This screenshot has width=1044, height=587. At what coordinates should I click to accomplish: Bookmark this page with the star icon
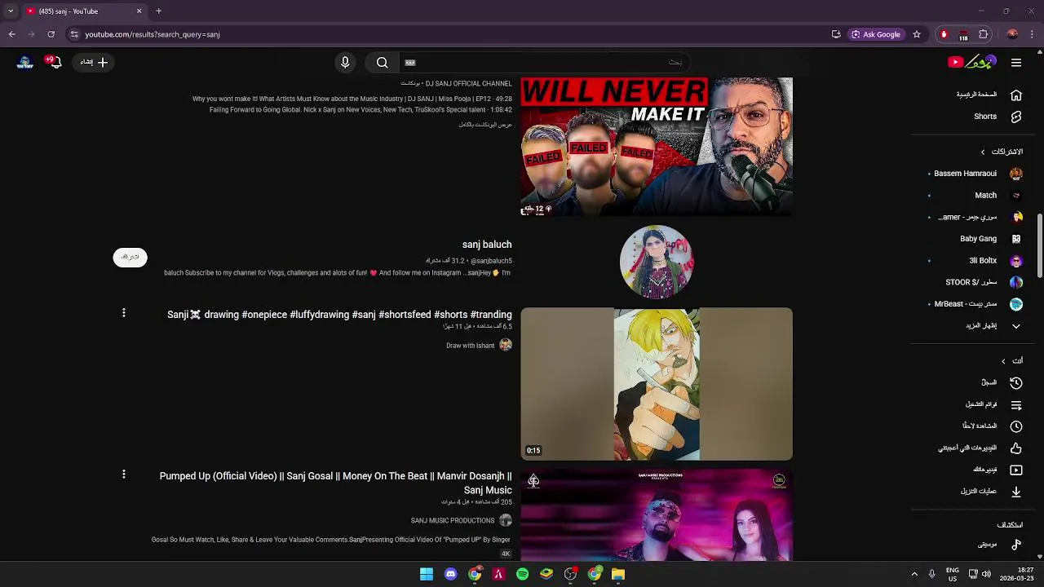pos(917,34)
